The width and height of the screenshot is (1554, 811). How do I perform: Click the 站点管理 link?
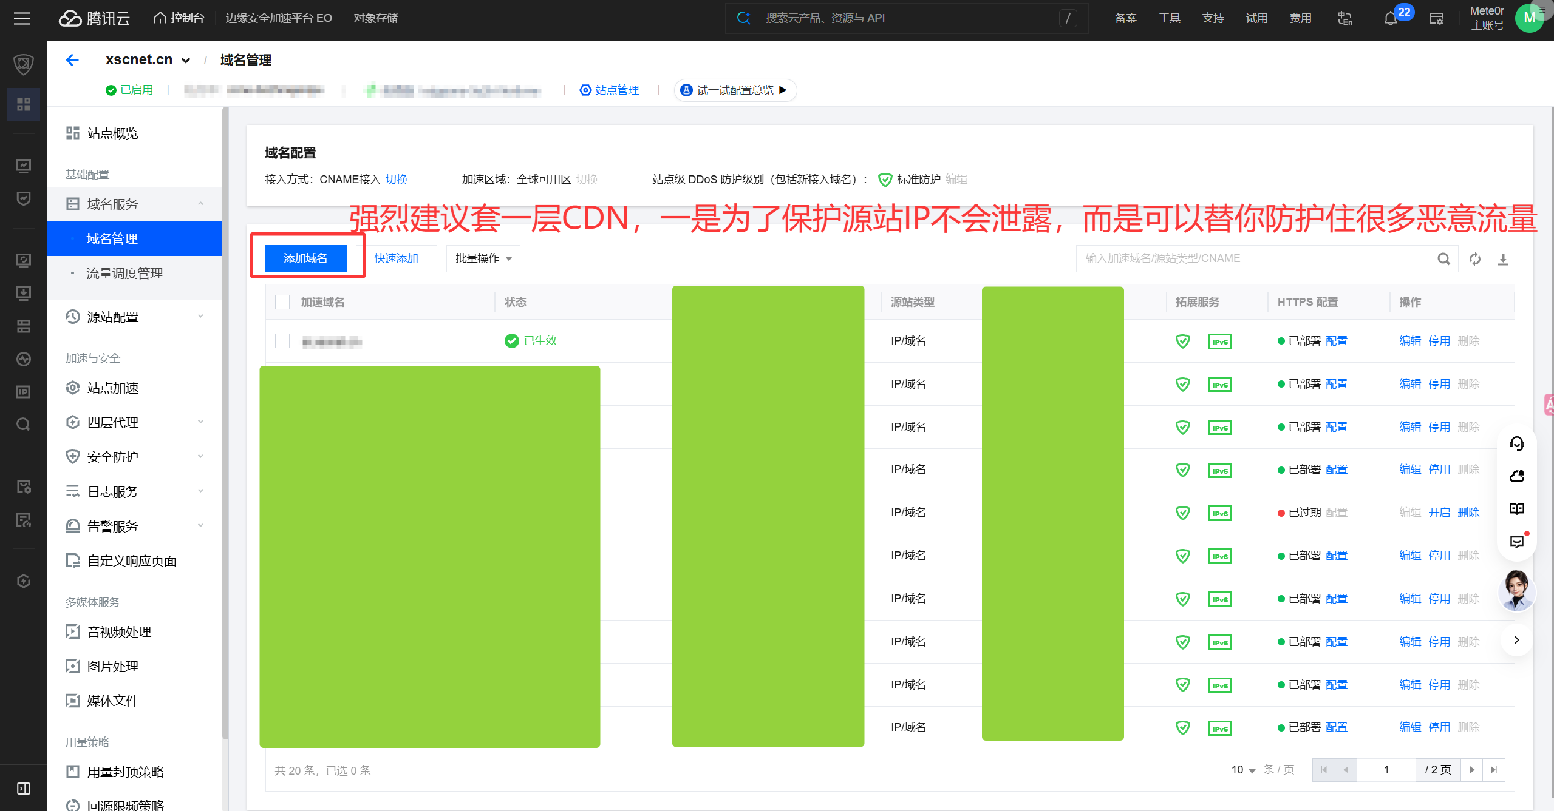point(609,90)
